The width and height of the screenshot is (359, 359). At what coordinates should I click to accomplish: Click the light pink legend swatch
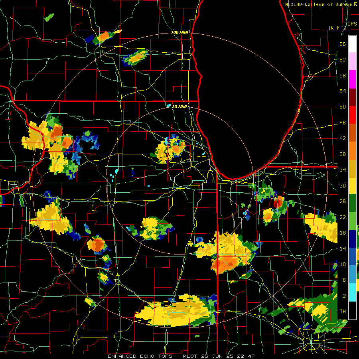(x=352, y=61)
